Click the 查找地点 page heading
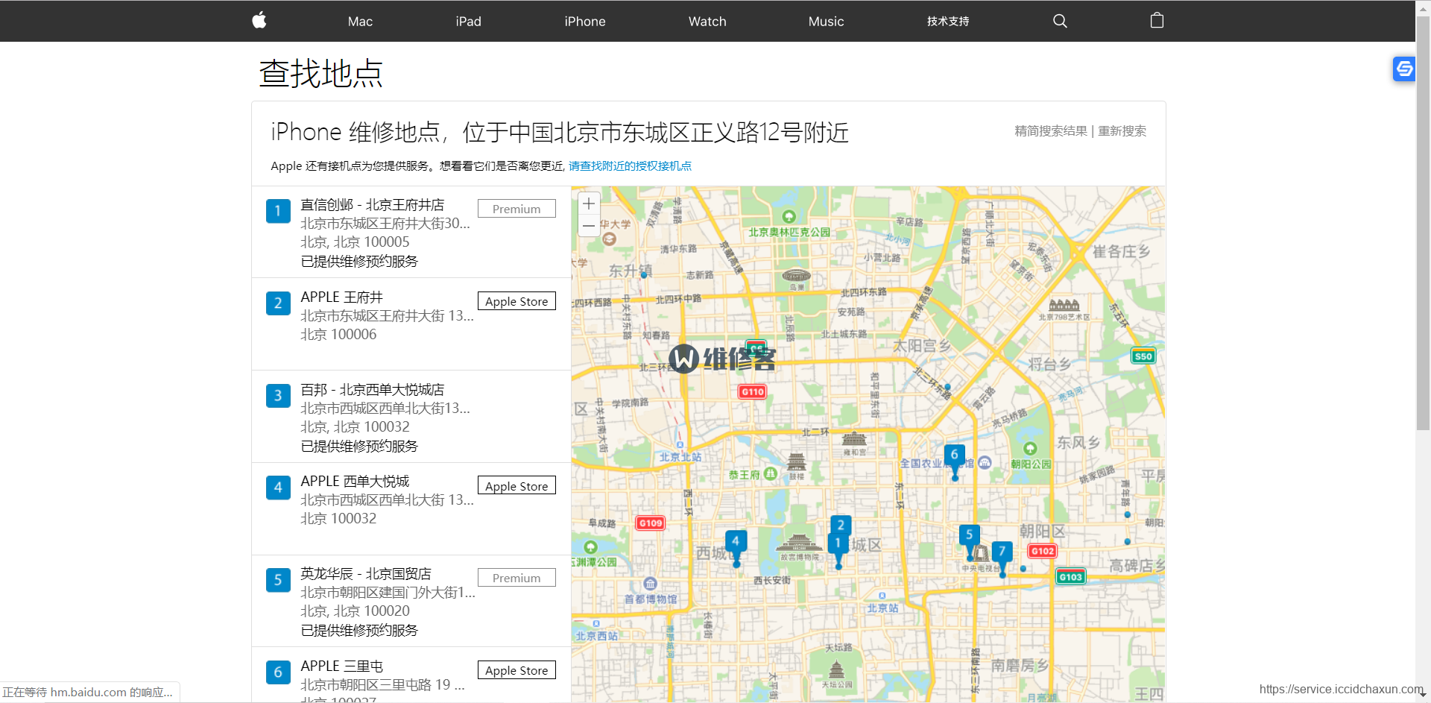The width and height of the screenshot is (1431, 703). pyautogui.click(x=320, y=73)
